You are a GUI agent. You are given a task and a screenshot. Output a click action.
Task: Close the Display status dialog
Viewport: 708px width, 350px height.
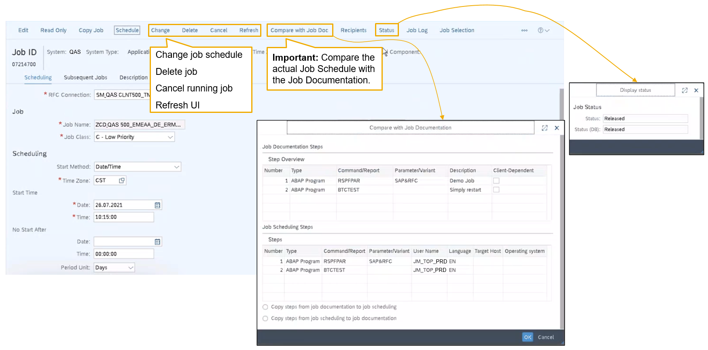coord(696,90)
